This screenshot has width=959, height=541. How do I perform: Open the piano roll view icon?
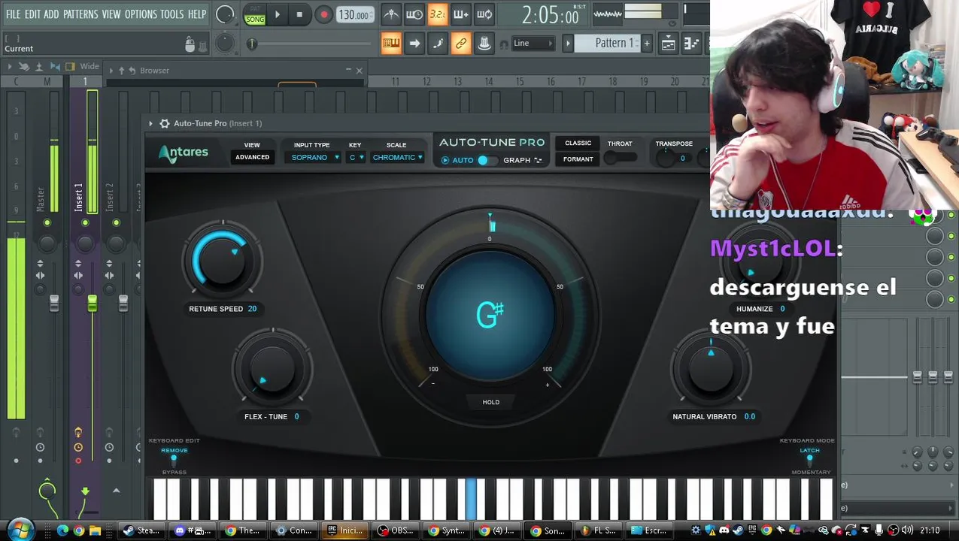coord(691,44)
